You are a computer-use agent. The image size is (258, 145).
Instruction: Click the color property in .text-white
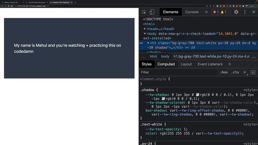coord(150,133)
